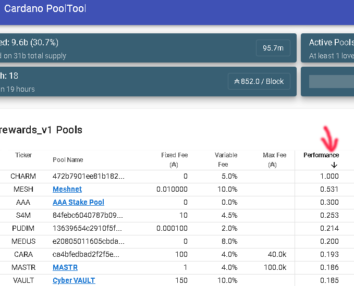This screenshot has height=286, width=354.
Task: Sort by Ticker column header
Action: (23, 155)
